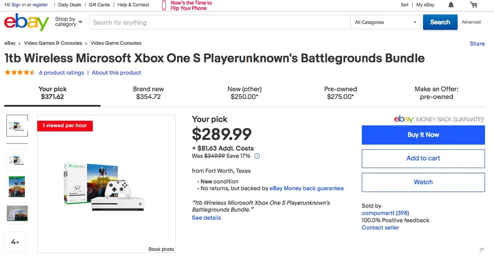Screen dimensions: 494x273
Task: Open the shopping cart icon
Action: point(473,5)
